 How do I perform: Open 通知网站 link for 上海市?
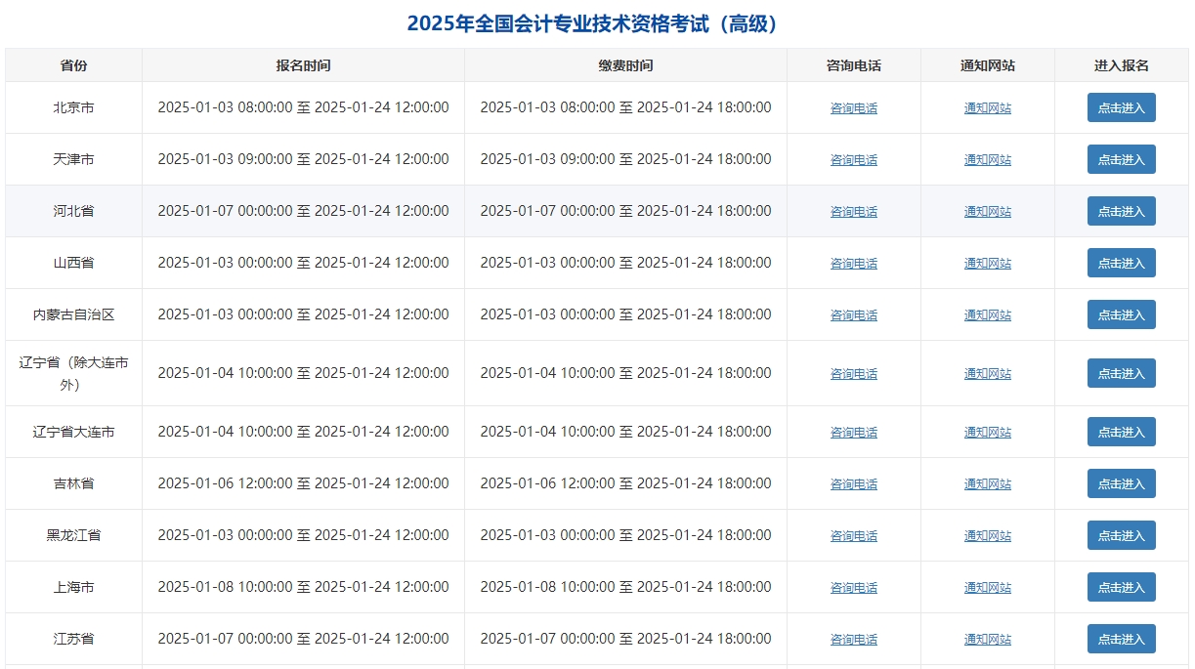pyautogui.click(x=987, y=587)
